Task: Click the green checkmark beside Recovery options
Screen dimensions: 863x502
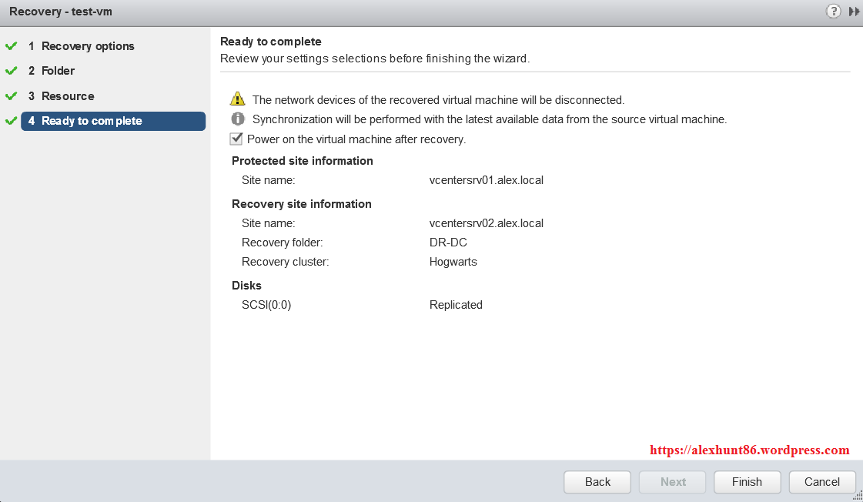Action: [x=11, y=46]
